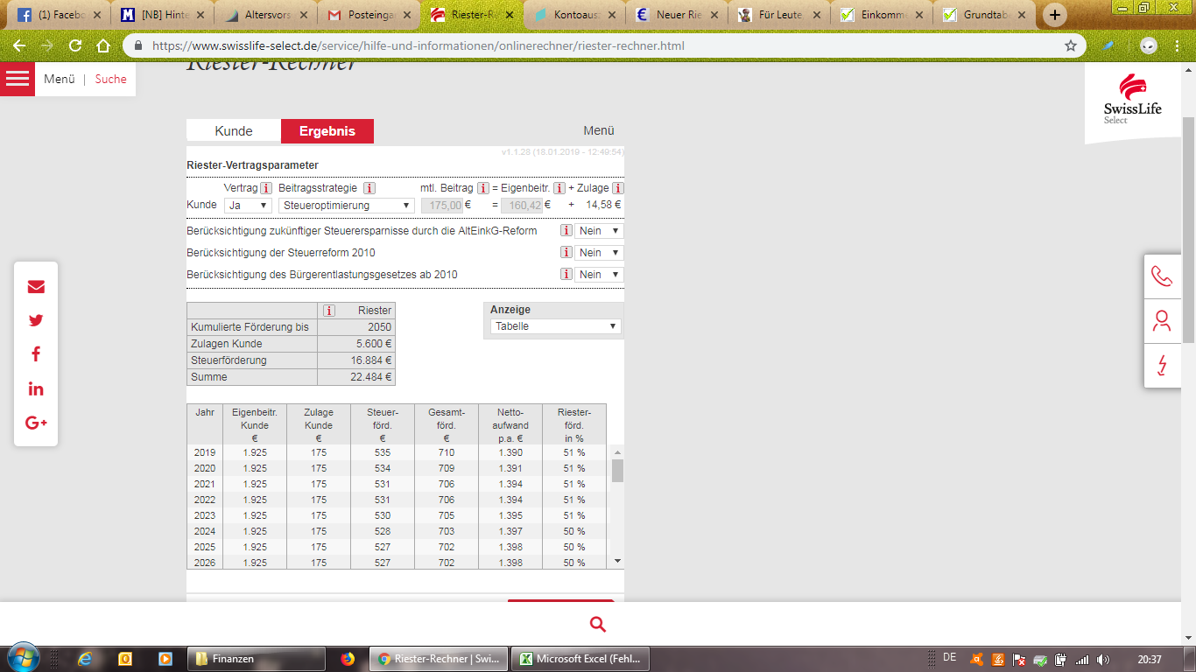Open the mtl. Beitrag info icon
This screenshot has height=672, width=1196.
pyautogui.click(x=483, y=188)
